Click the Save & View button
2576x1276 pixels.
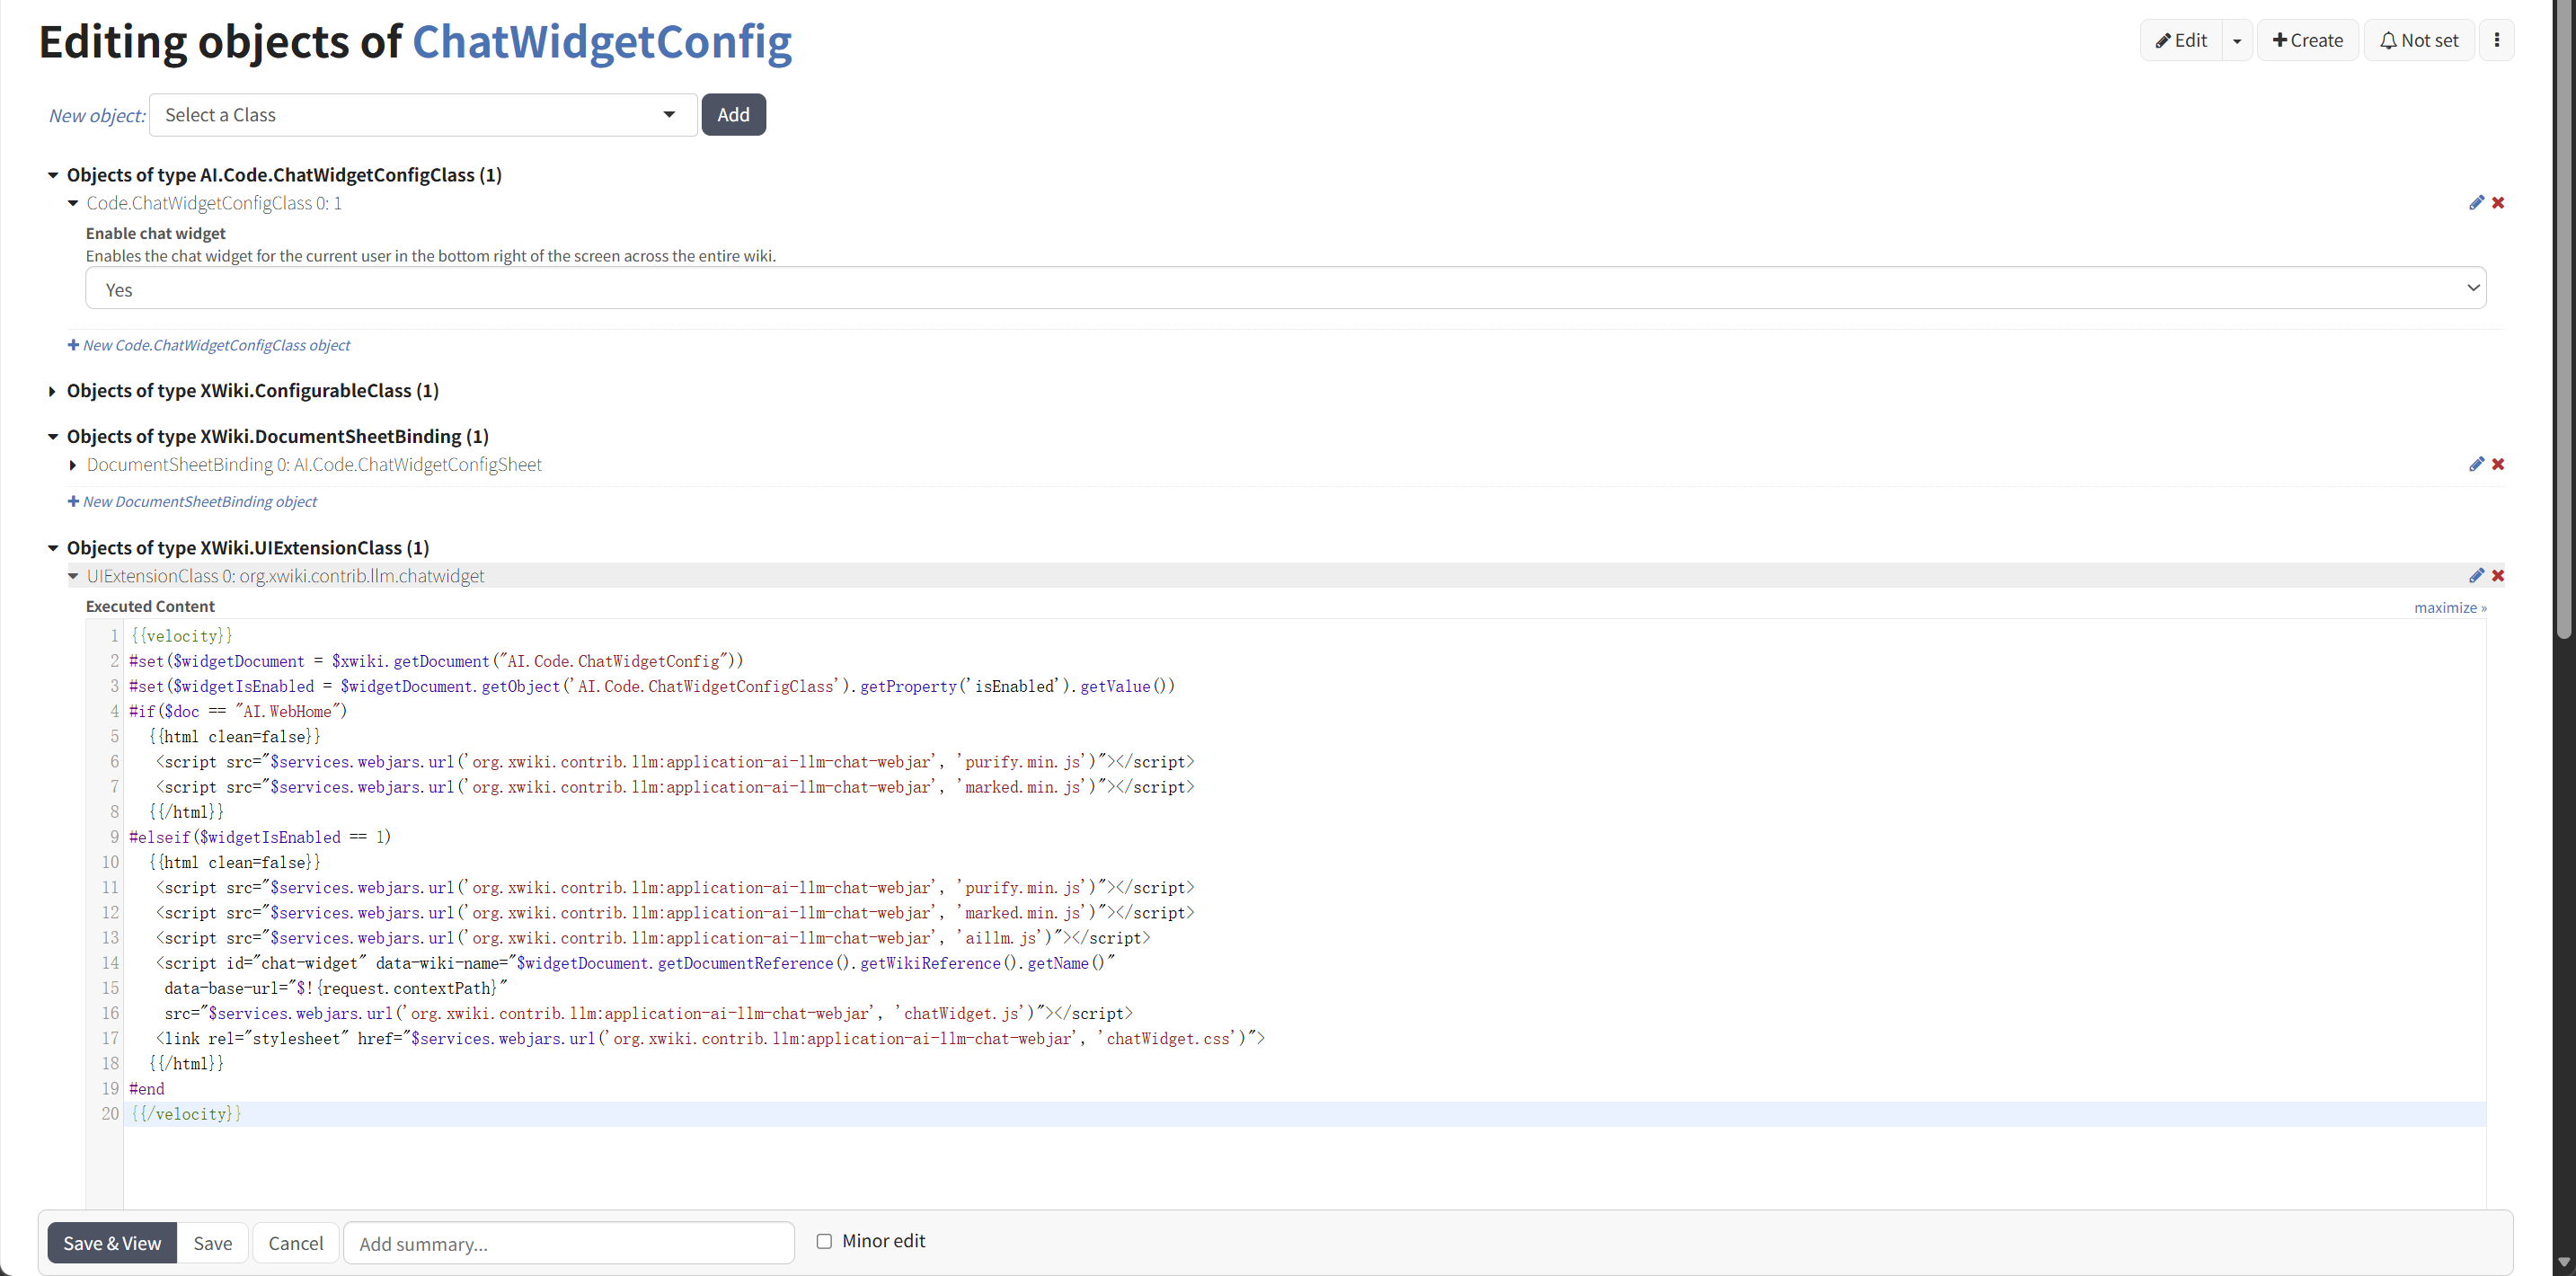click(112, 1243)
